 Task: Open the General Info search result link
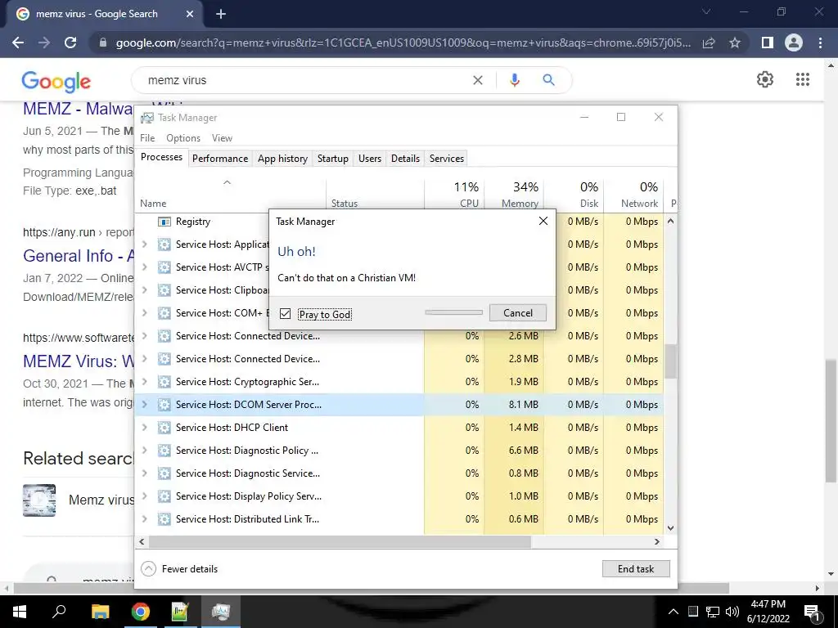pyautogui.click(x=78, y=256)
